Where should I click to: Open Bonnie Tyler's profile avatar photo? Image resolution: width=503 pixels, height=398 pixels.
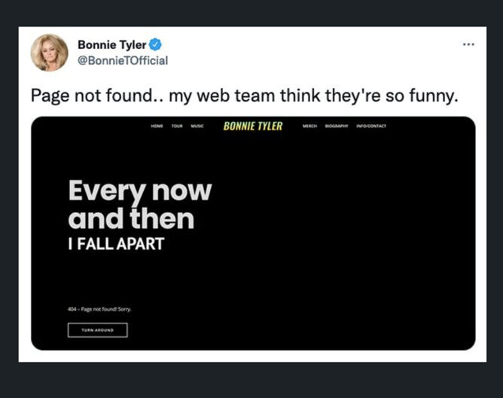50,53
